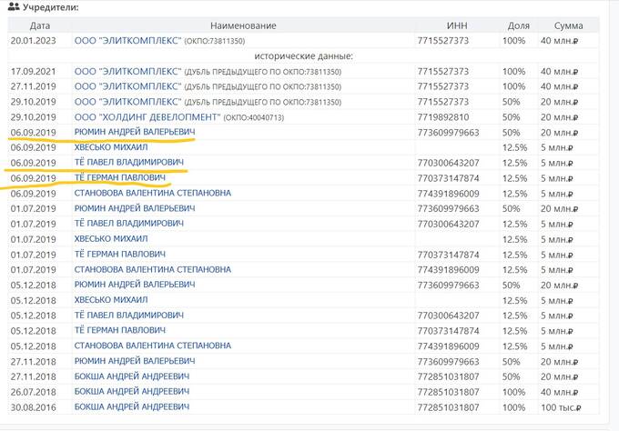The image size is (619, 431).
Task: Open БОКША АНДРЕЙ АНДРЕЕВИЧ dated 30.08.2016
Action: click(132, 406)
